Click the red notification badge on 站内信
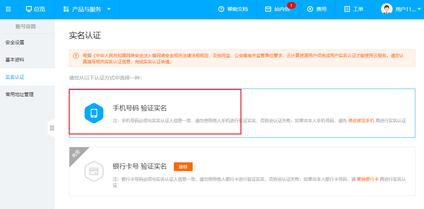 (x=291, y=5)
